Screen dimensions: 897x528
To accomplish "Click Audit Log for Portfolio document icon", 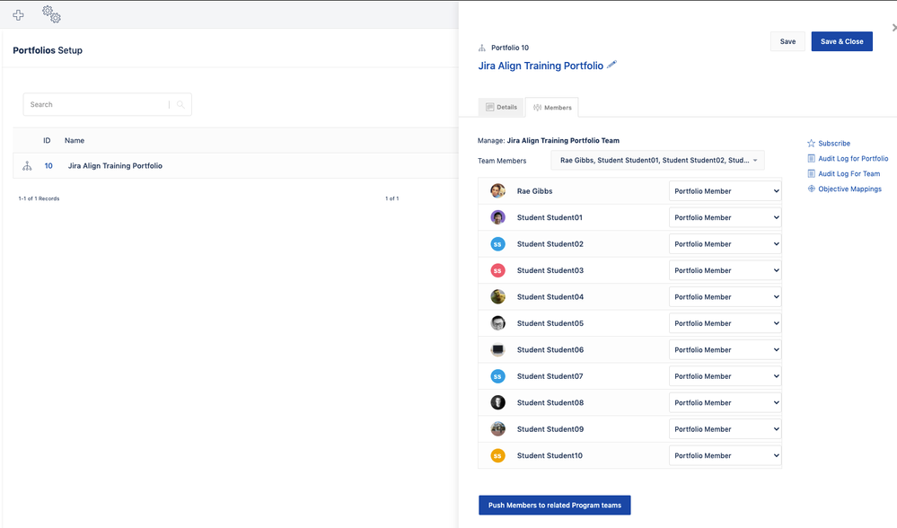I will click(811, 158).
